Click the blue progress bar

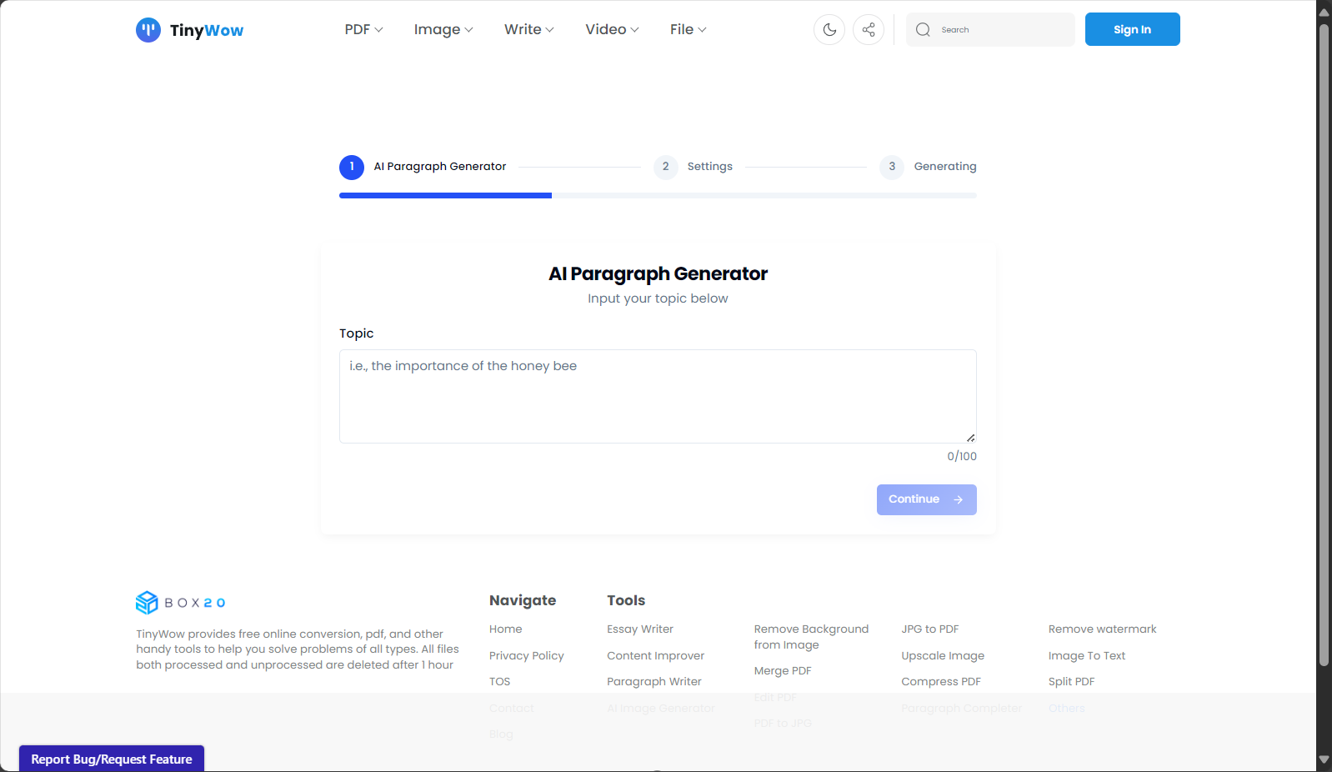[x=445, y=195]
